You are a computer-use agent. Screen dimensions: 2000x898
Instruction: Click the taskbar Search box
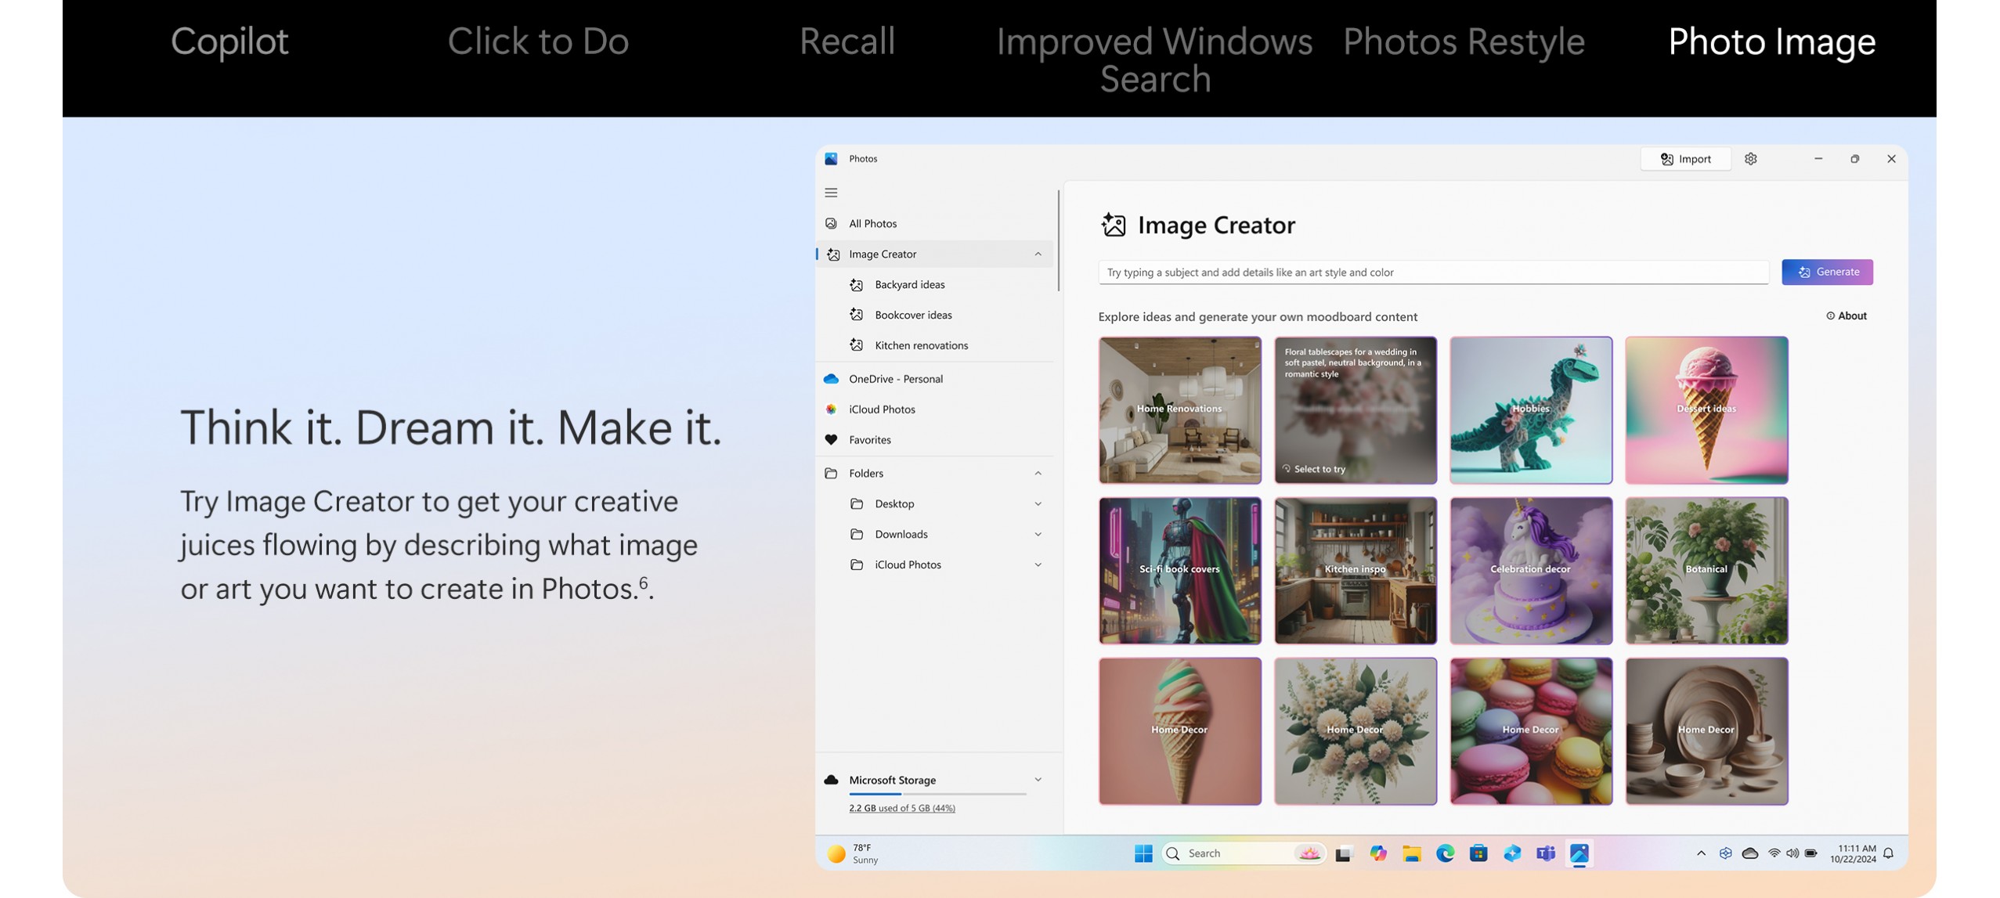(x=1244, y=853)
